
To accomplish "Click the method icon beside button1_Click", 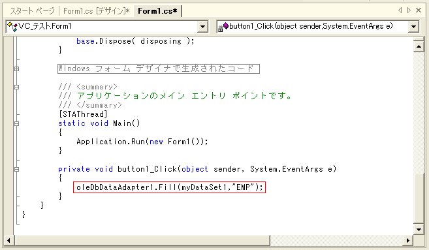I will pyautogui.click(x=223, y=27).
